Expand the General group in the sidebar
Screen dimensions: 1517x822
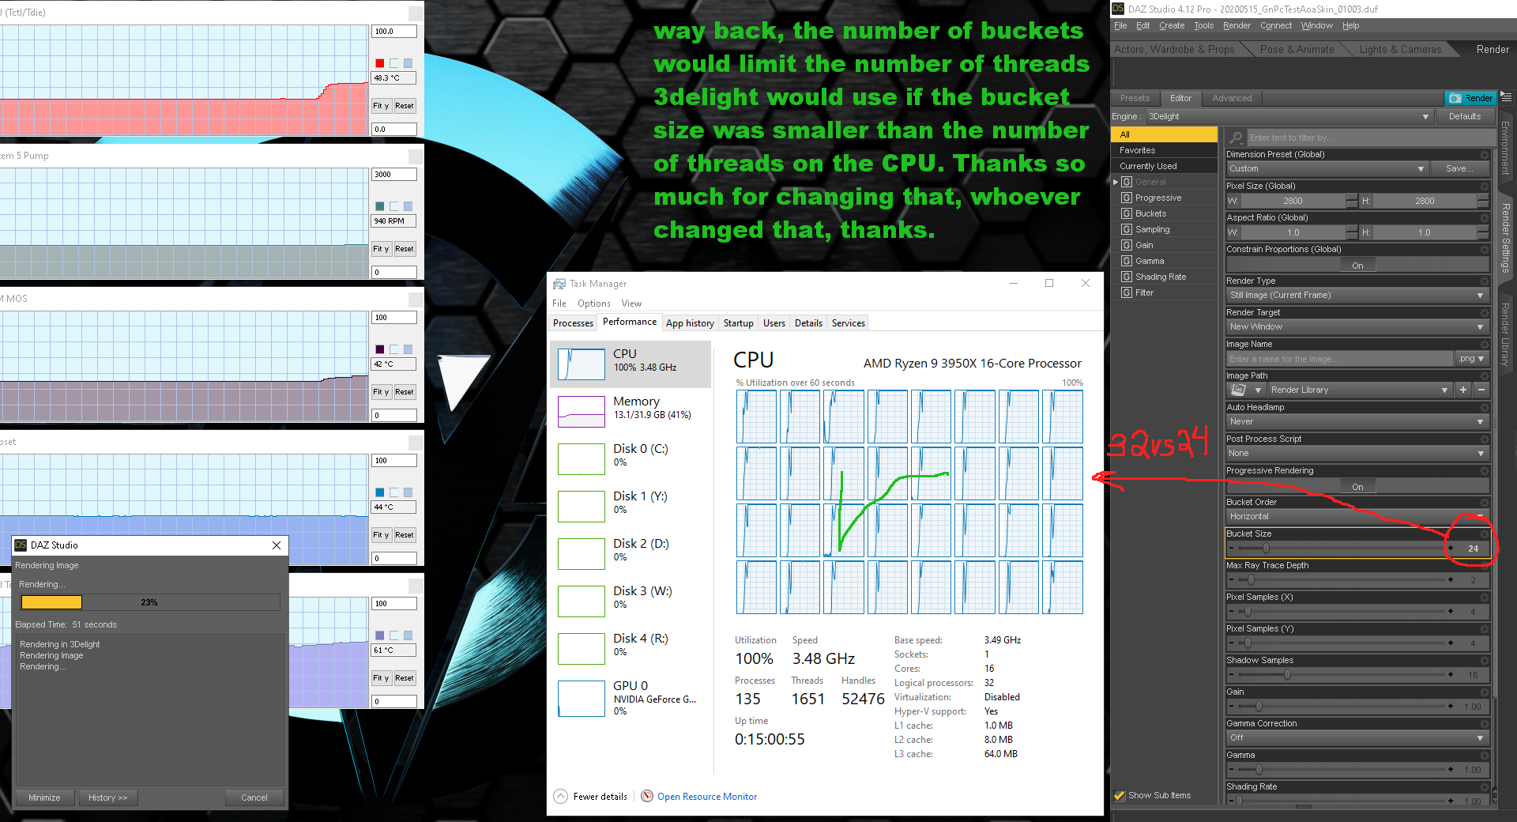click(1116, 182)
